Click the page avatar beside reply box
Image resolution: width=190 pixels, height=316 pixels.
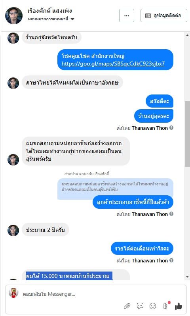coord(13,293)
